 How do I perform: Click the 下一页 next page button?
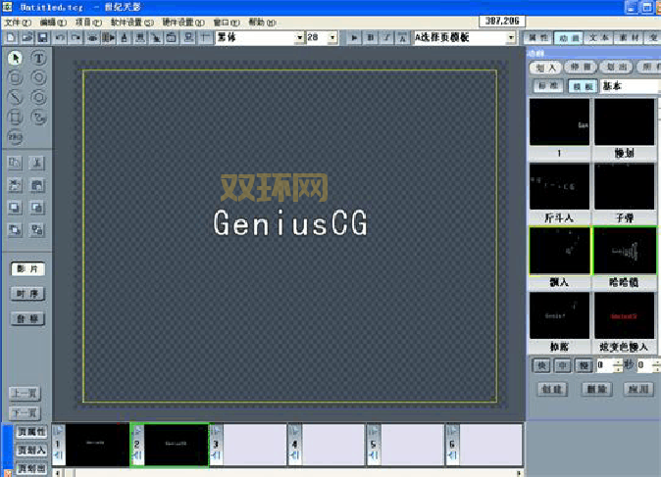point(25,413)
